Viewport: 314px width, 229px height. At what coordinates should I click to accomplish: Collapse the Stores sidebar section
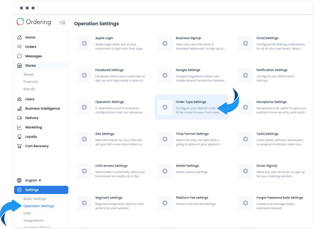click(x=41, y=66)
